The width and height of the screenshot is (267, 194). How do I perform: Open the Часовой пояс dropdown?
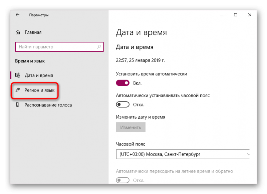(183, 154)
